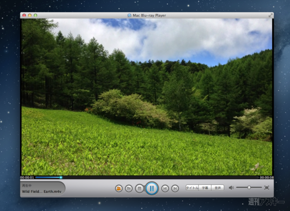Click the orange share icon button
The height and width of the screenshot is (211, 290).
point(119,189)
